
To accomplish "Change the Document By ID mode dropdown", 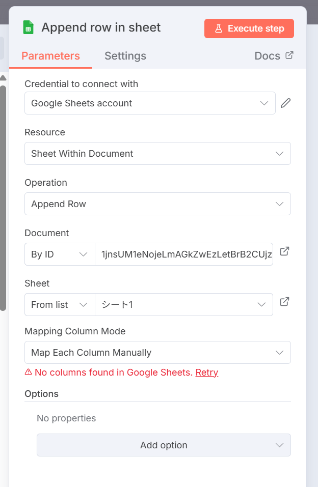I will (60, 254).
